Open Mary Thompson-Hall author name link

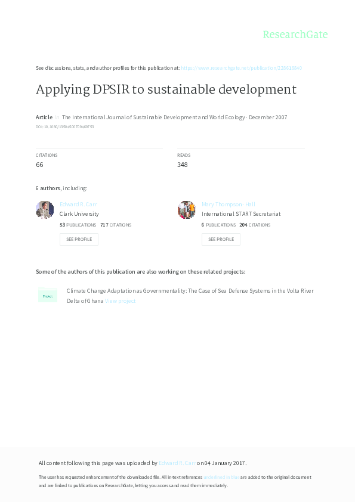[229, 204]
